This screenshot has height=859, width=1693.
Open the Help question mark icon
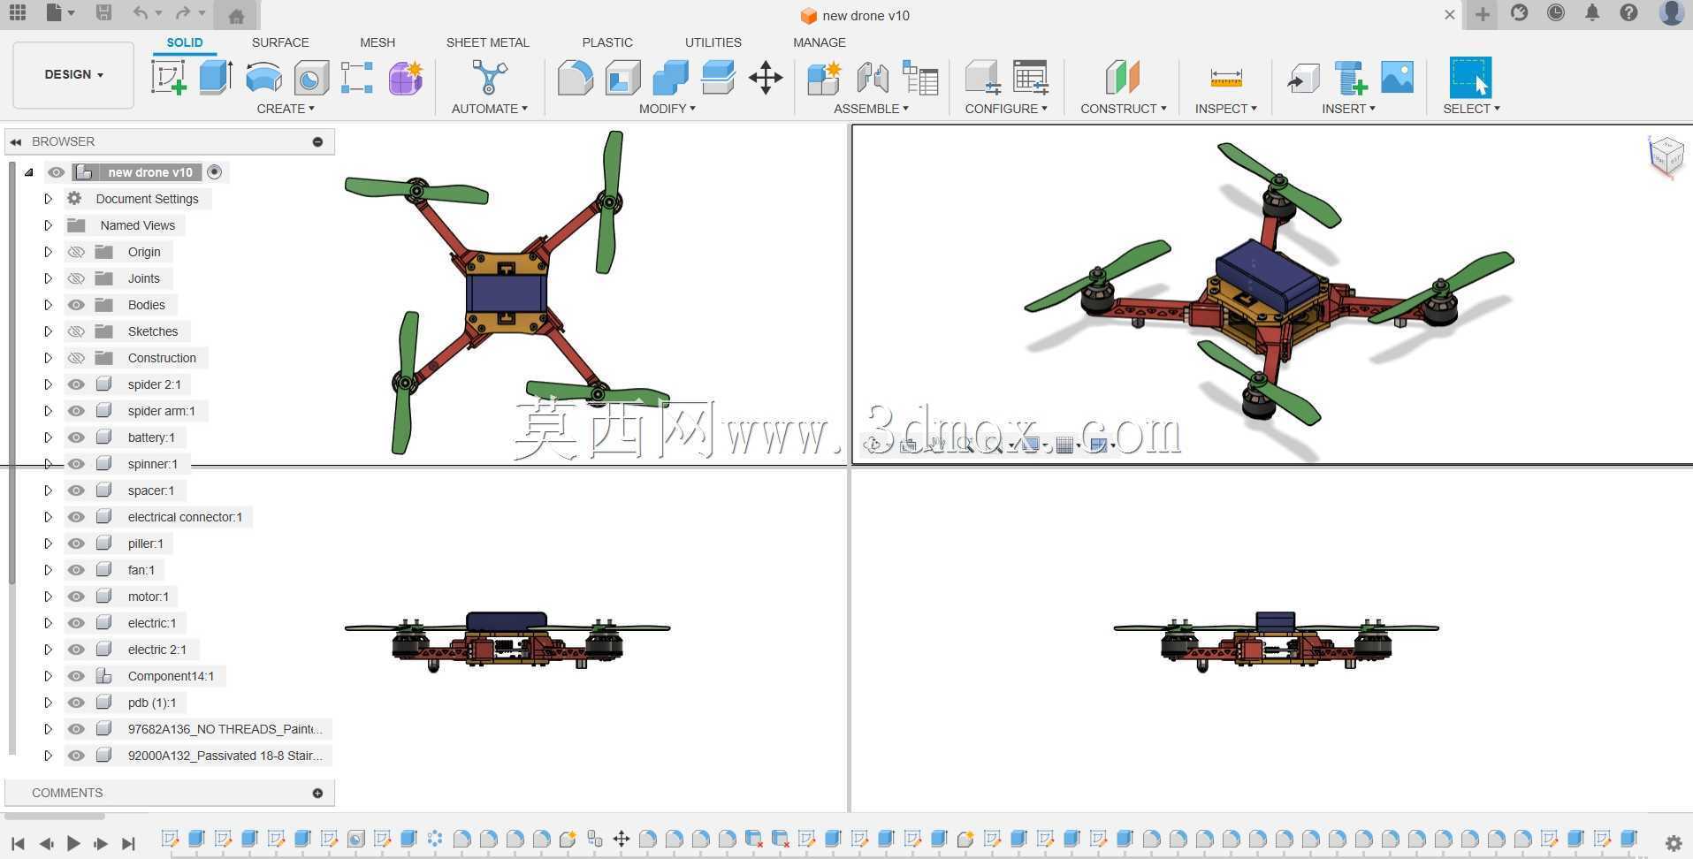click(x=1628, y=13)
